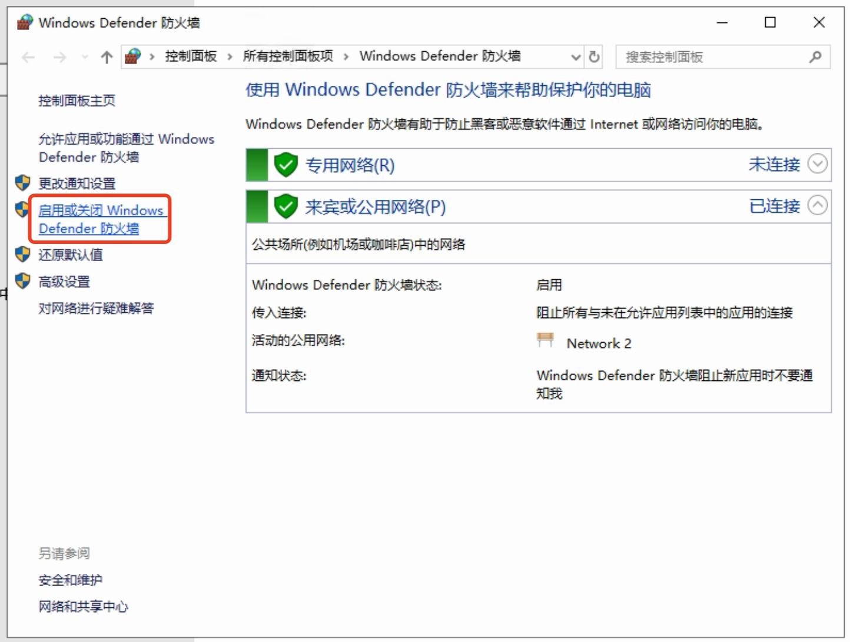Click the green shield icon beside 专用网络(R)
This screenshot has width=850, height=642.
286,165
